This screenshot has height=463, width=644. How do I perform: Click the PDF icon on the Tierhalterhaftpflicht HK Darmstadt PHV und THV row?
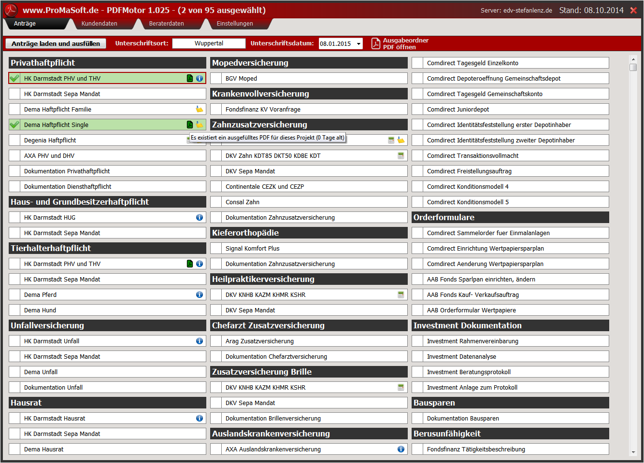190,264
